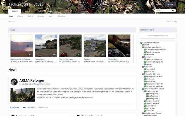Open the Blackhawk_im_Anflug.jpg image link

click(20, 59)
